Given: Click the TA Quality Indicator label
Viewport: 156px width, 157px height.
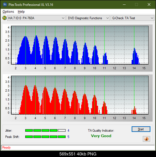Looking at the screenshot, I should [101, 131].
